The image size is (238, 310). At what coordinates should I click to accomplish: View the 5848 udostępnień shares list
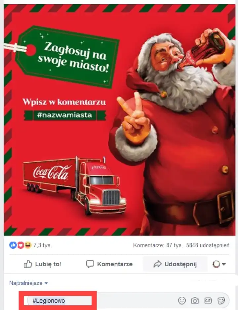click(208, 245)
